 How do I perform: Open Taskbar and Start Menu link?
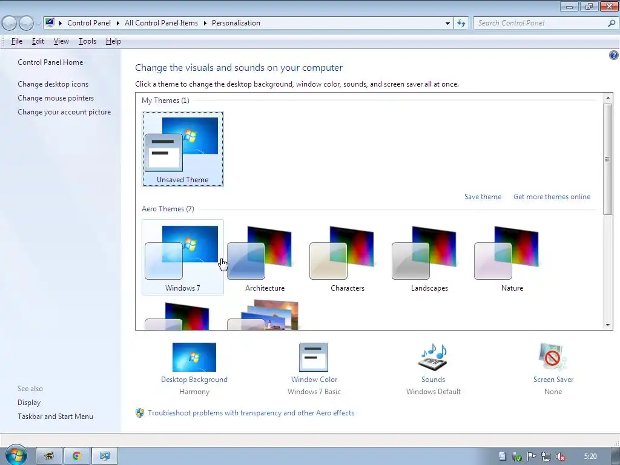(x=55, y=417)
